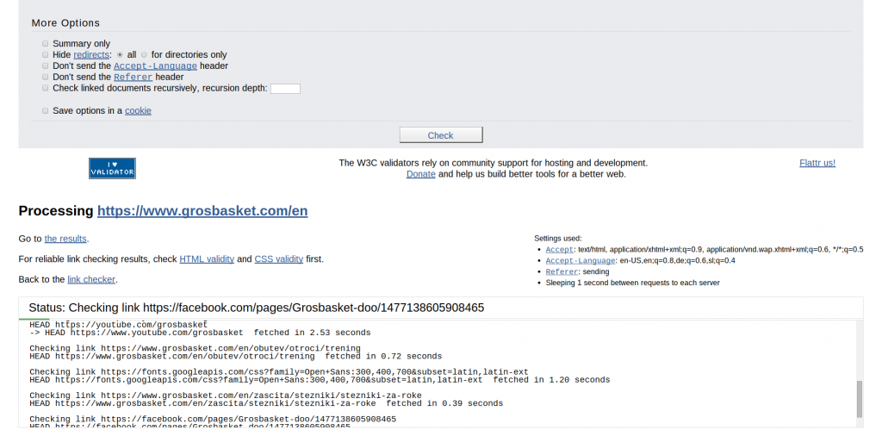Screen dimensions: 882x430
Task: Open the CSS validity link
Action: coord(278,259)
